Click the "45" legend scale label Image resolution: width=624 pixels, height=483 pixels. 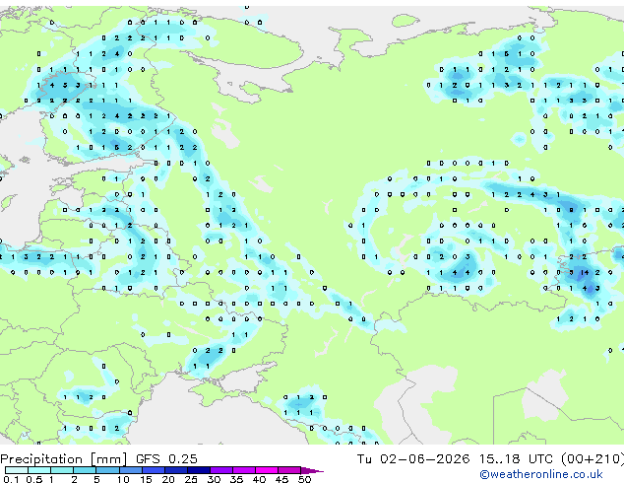(281, 479)
